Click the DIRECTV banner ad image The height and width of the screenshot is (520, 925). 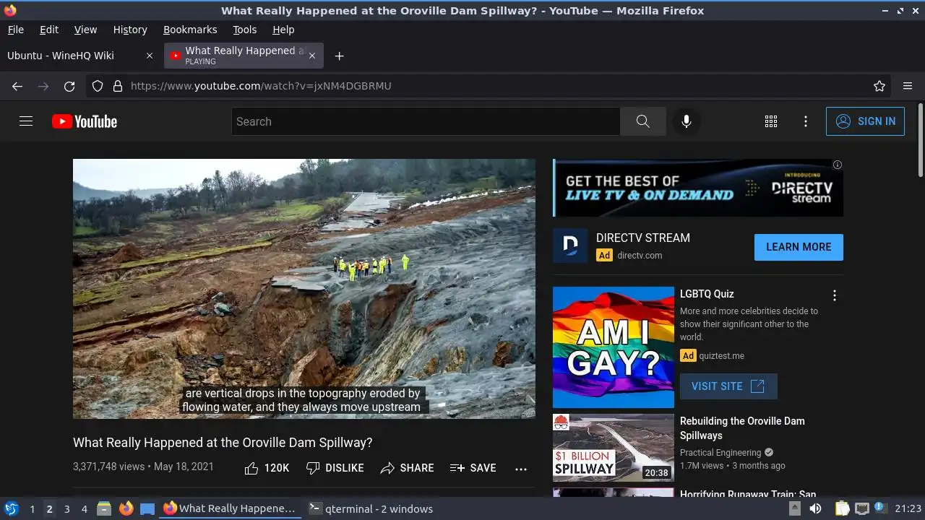click(x=698, y=188)
